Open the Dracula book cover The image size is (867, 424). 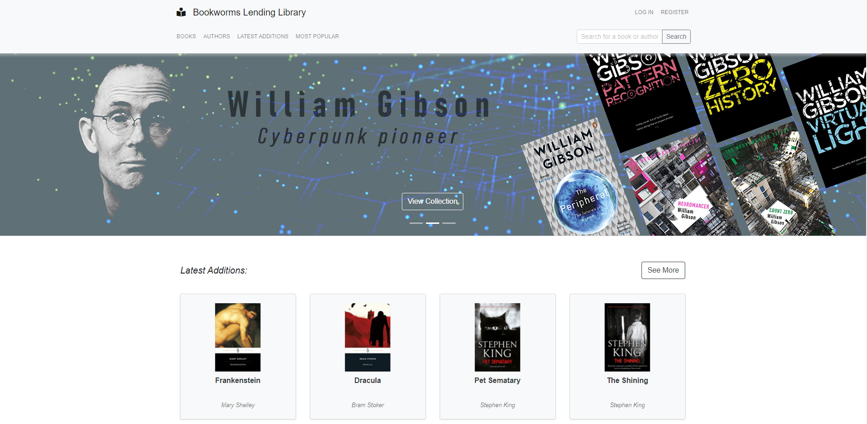pyautogui.click(x=368, y=337)
